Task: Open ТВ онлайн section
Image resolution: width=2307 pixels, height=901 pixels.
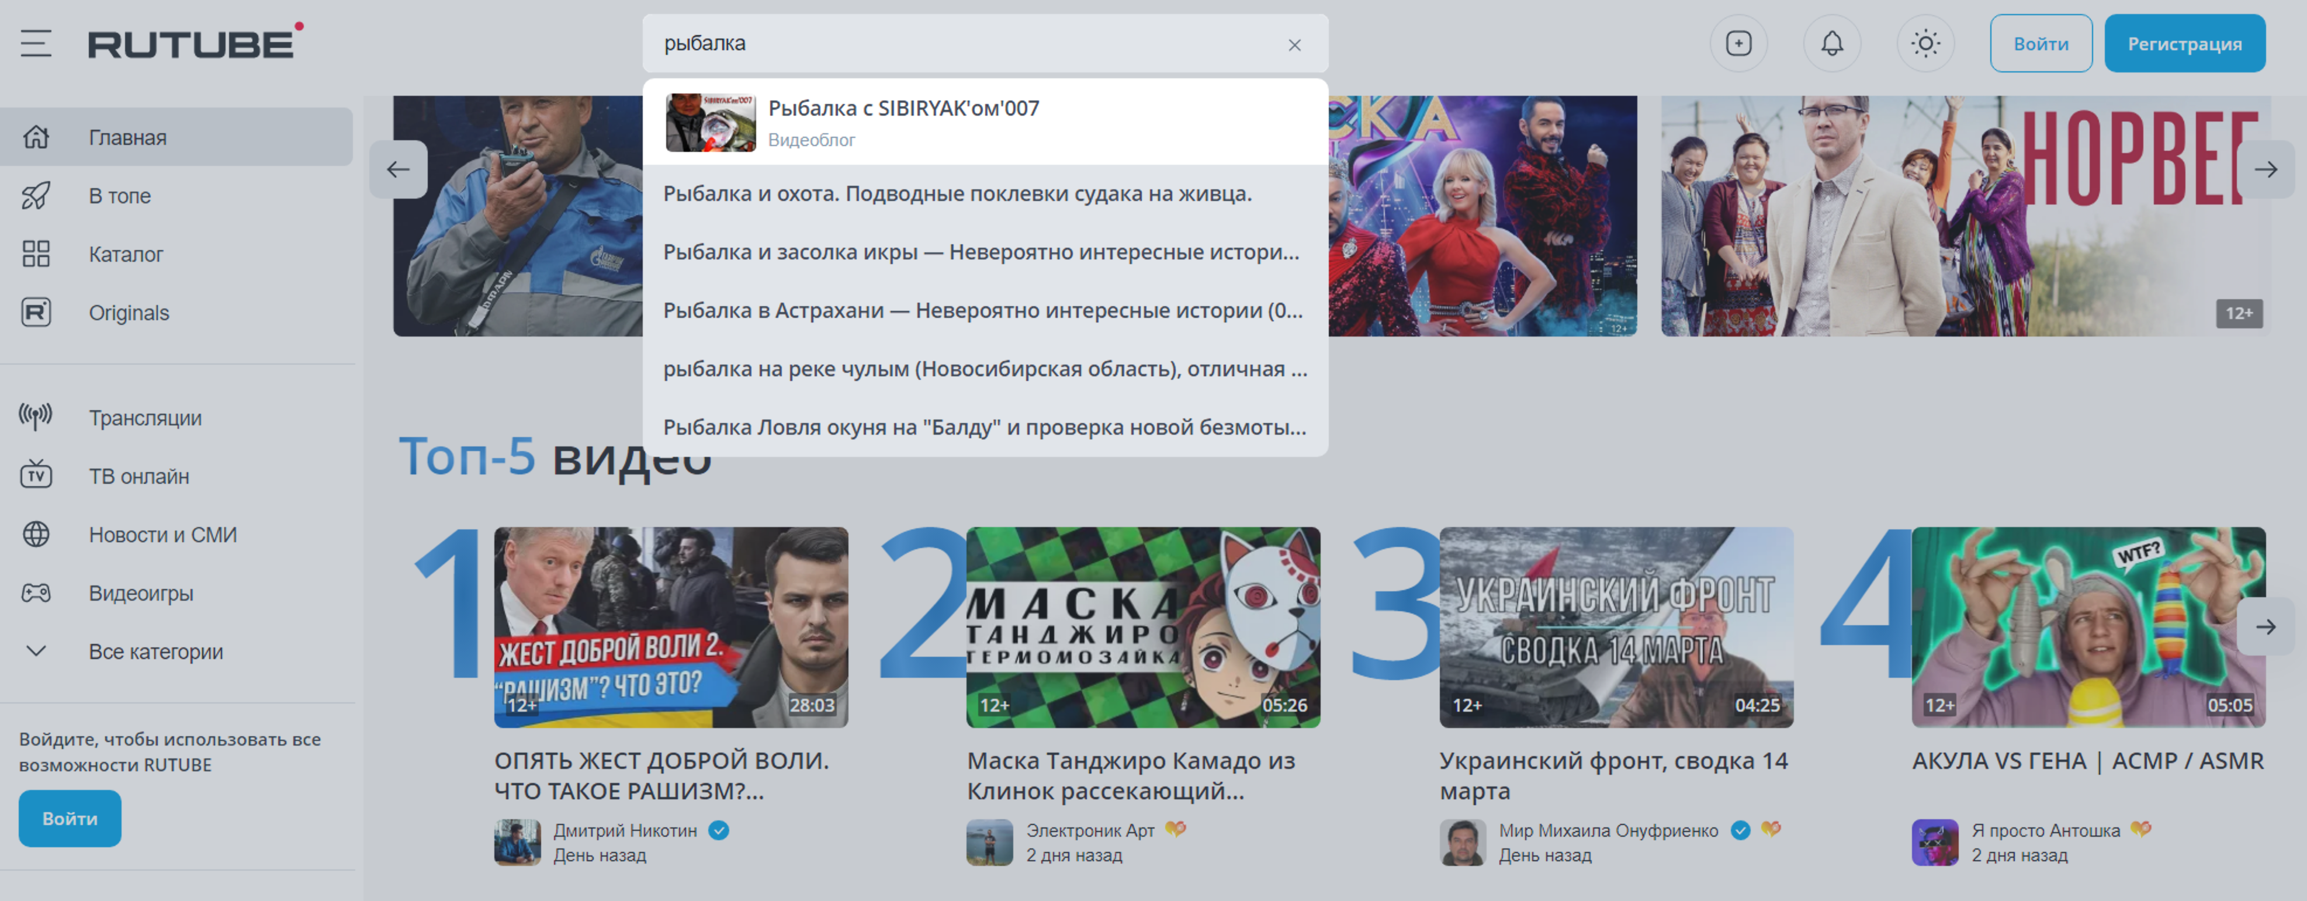Action: coord(176,476)
